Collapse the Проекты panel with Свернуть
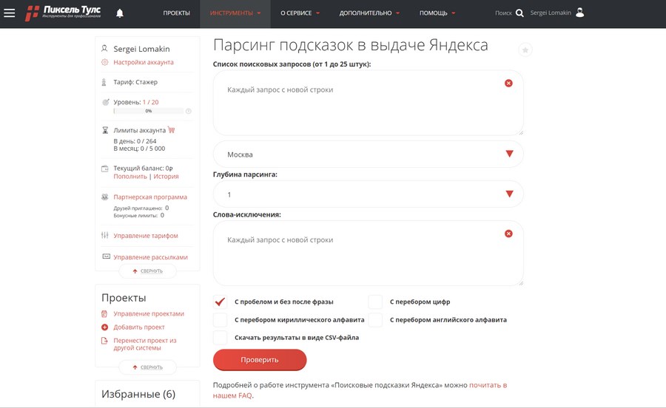The image size is (666, 408). (148, 367)
